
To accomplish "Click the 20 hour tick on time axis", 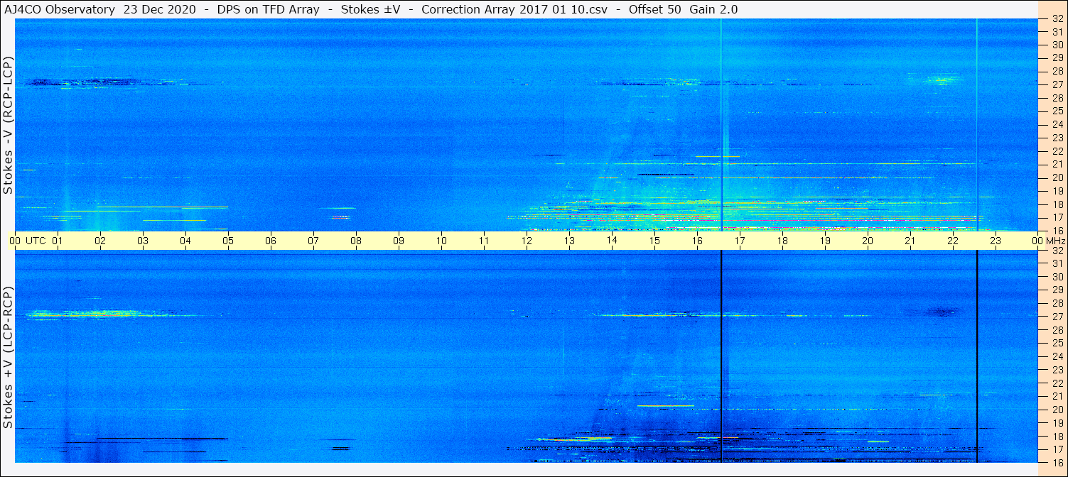I will pyautogui.click(x=868, y=241).
